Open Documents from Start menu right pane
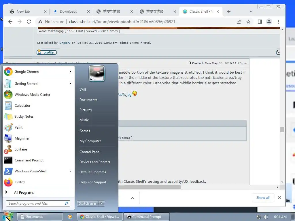The width and height of the screenshot is (295, 221). [88, 100]
